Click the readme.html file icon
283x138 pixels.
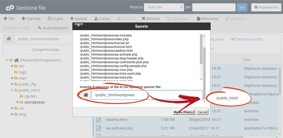[x=98, y=120]
